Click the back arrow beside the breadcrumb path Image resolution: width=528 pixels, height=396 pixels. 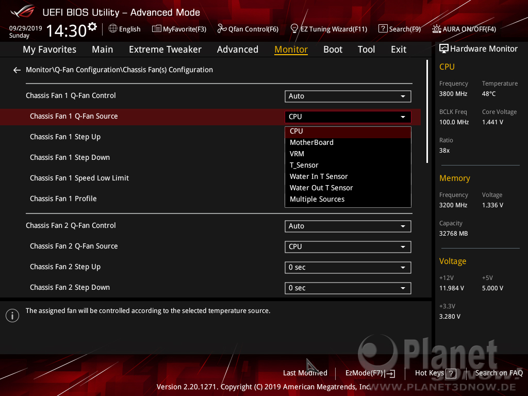click(x=17, y=70)
